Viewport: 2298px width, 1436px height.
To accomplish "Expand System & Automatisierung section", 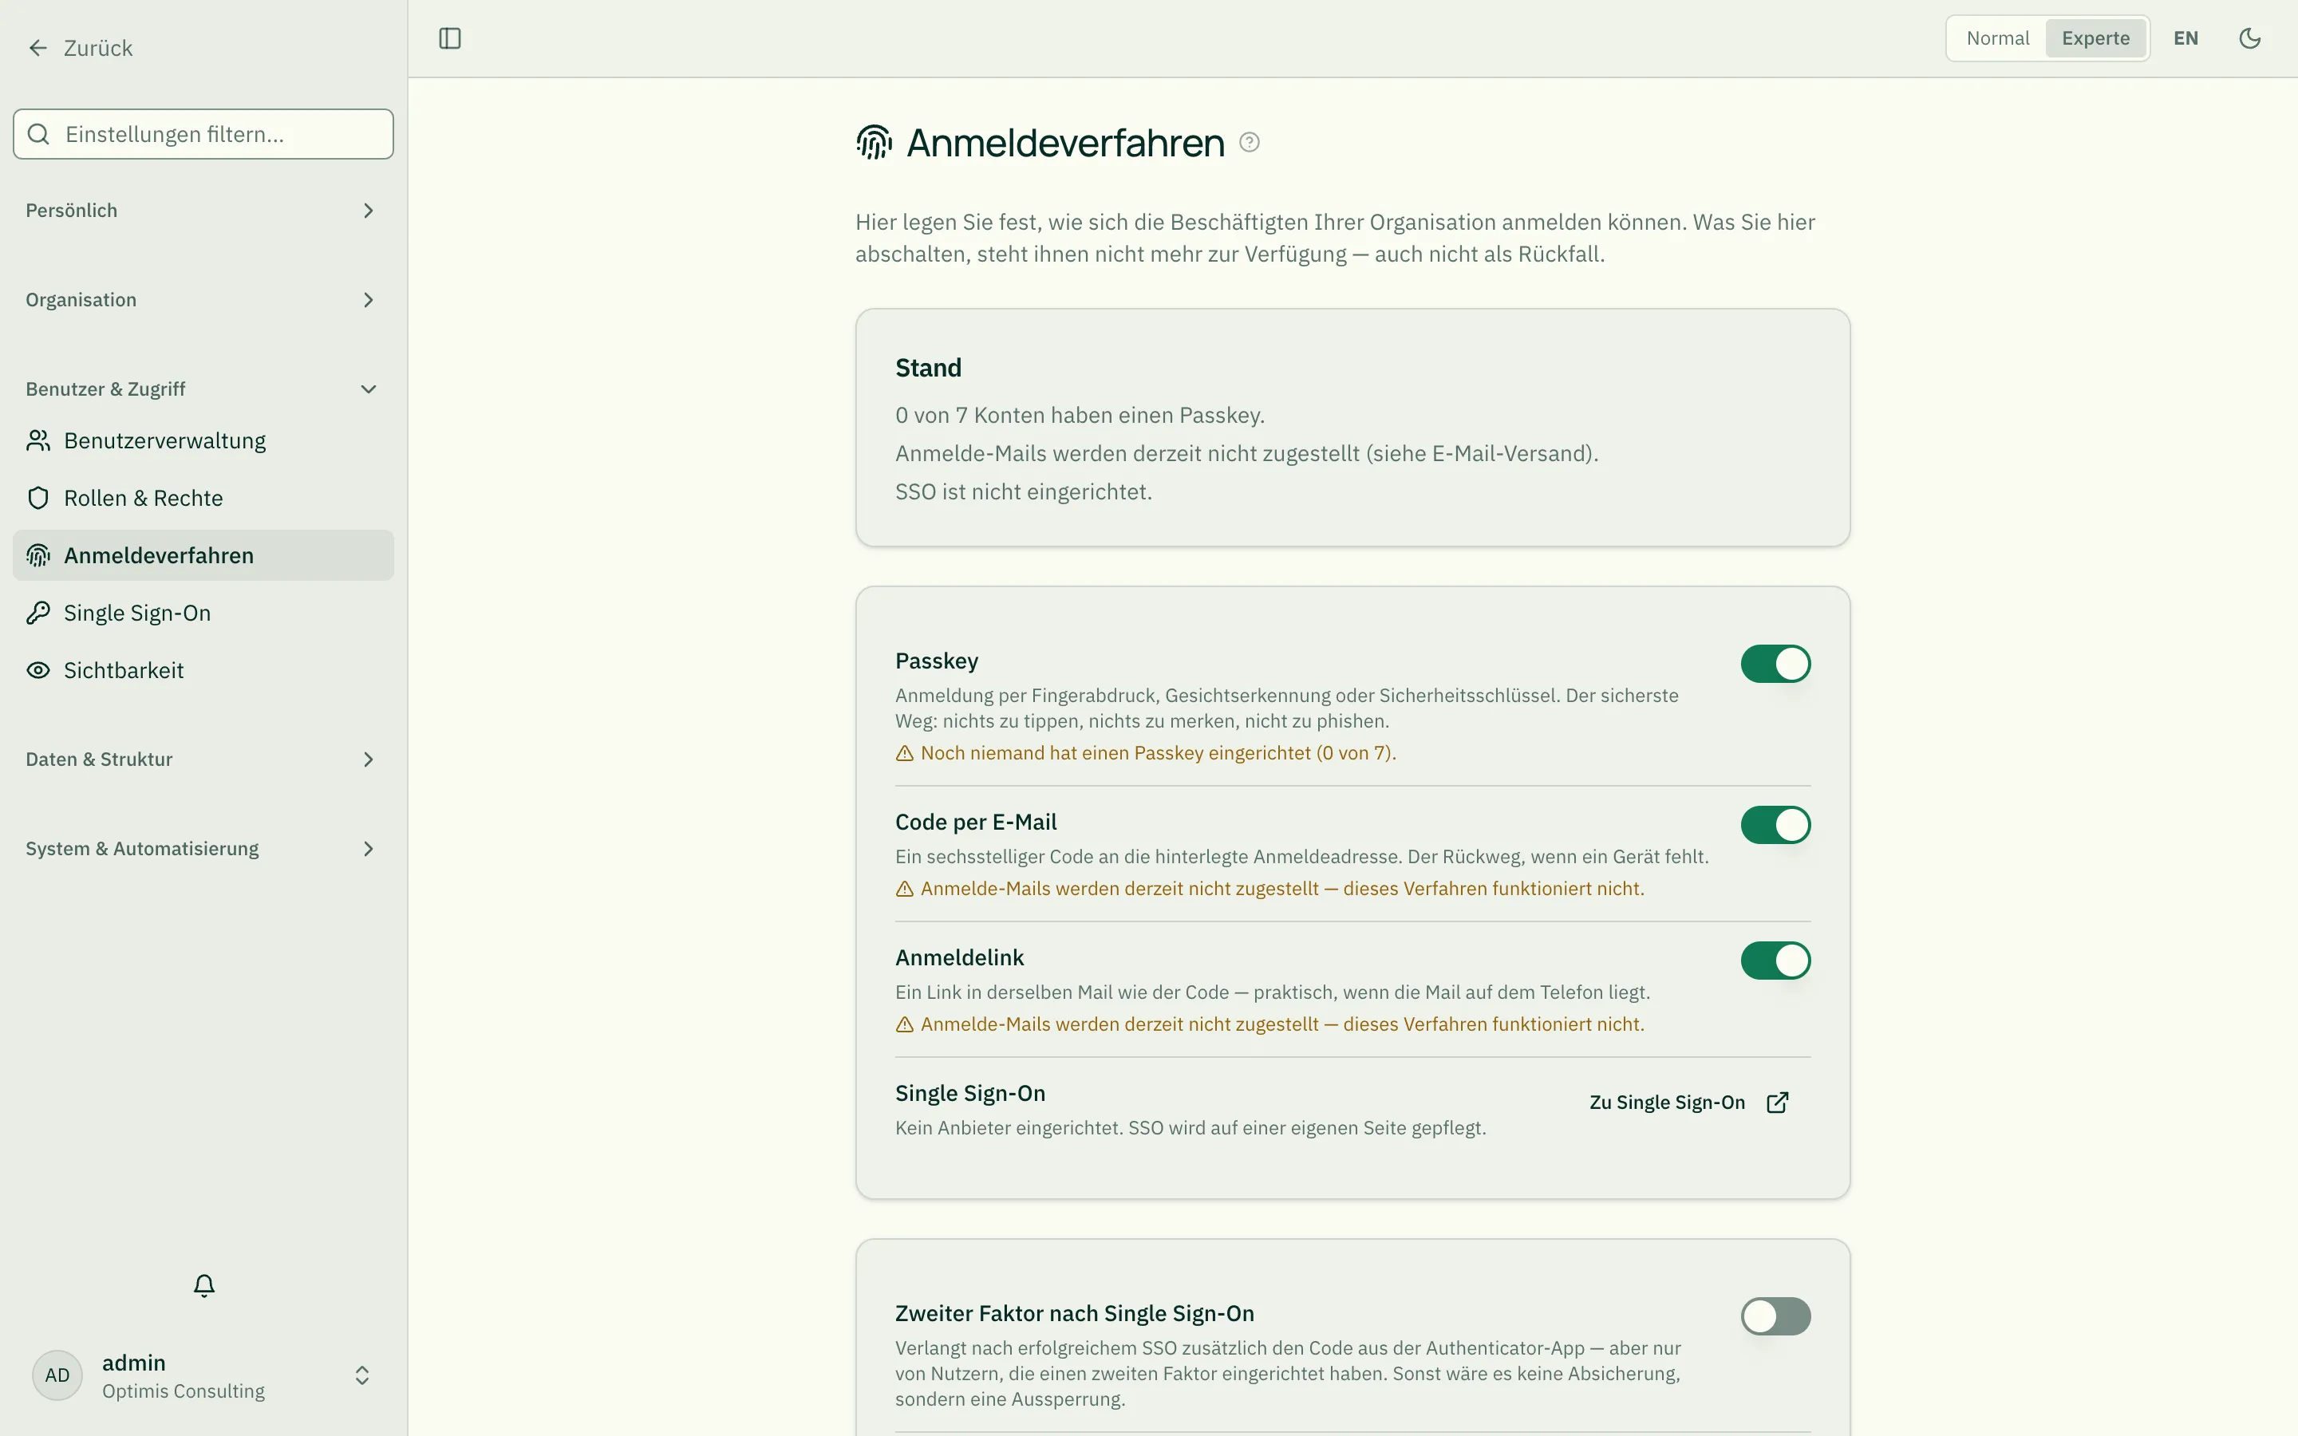I will pos(203,849).
